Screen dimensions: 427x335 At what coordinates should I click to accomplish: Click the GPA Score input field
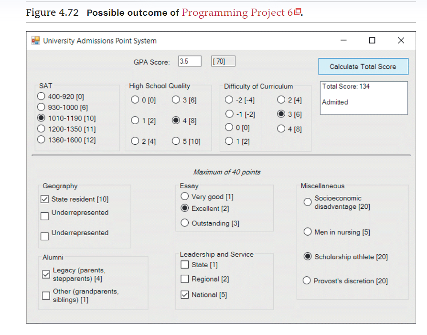189,61
